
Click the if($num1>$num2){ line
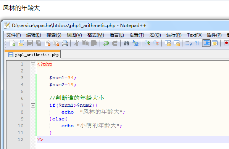[x=74, y=105]
